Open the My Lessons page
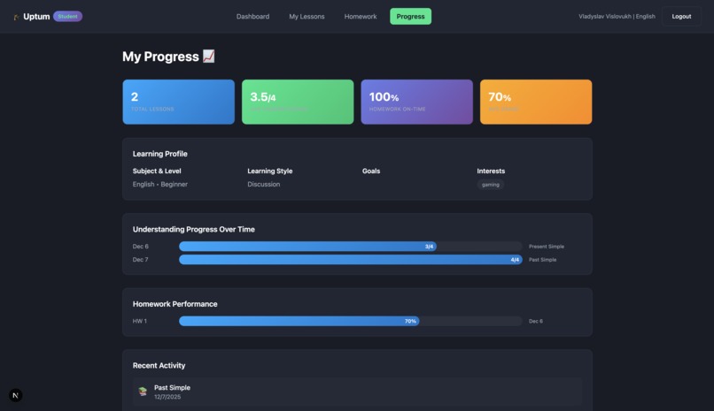Image resolution: width=714 pixels, height=411 pixels. click(x=307, y=16)
